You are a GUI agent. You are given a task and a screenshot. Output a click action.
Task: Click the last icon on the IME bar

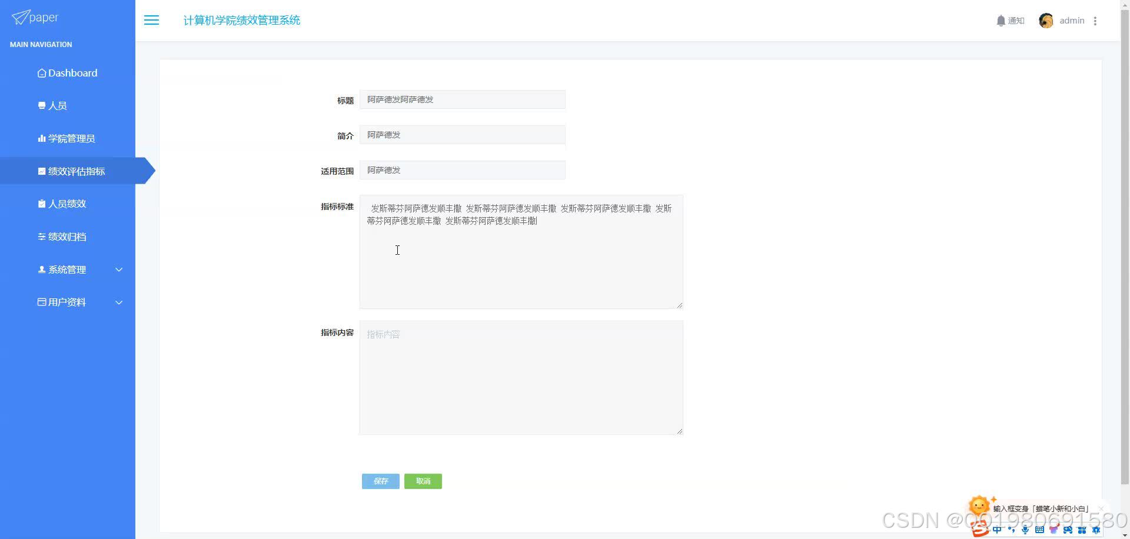click(x=1096, y=530)
